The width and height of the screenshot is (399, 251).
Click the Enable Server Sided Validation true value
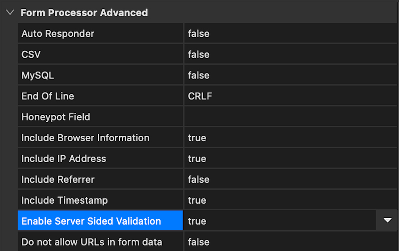tap(197, 221)
